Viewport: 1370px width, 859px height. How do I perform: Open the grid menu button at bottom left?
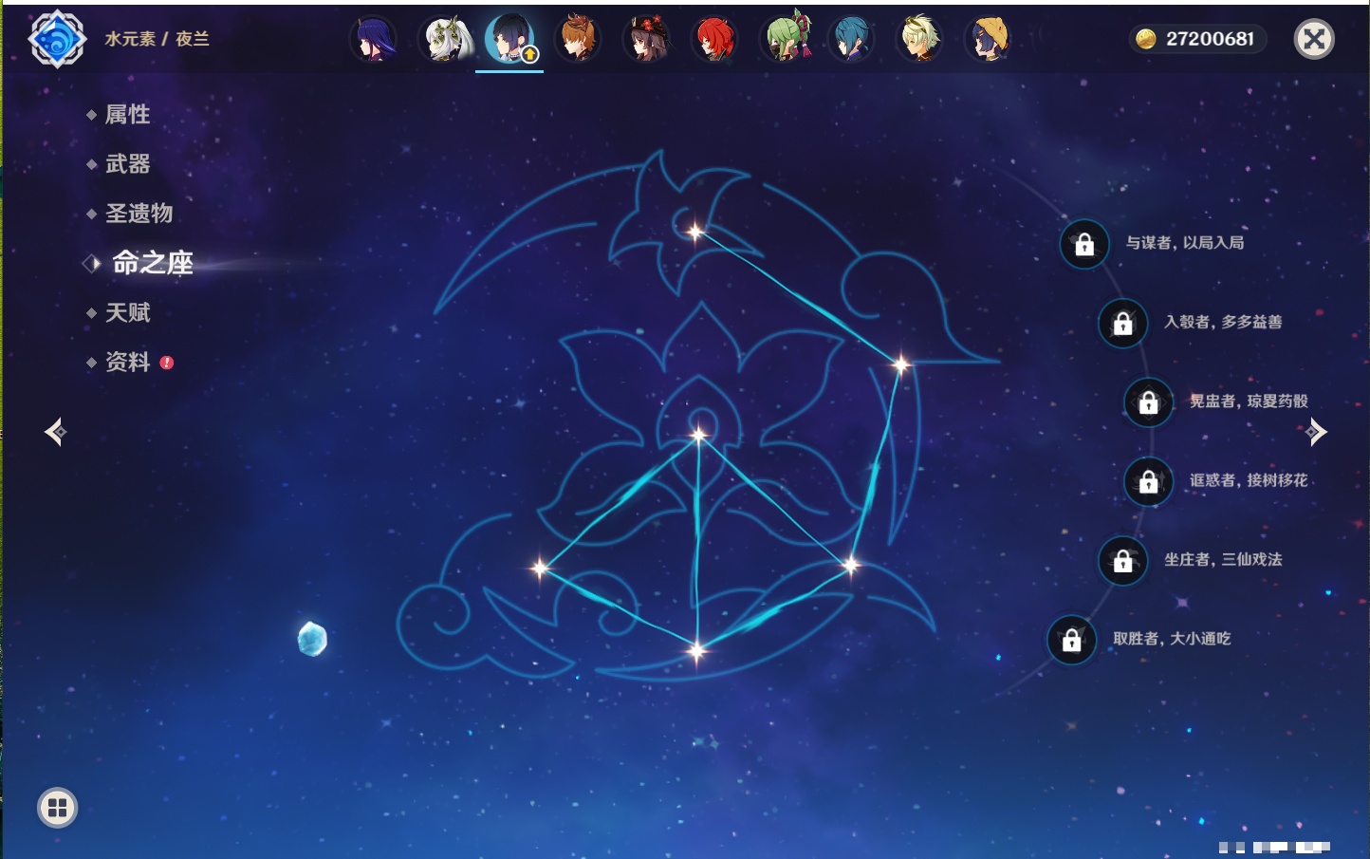coord(57,808)
